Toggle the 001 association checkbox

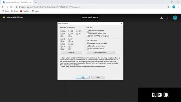coord(77,34)
